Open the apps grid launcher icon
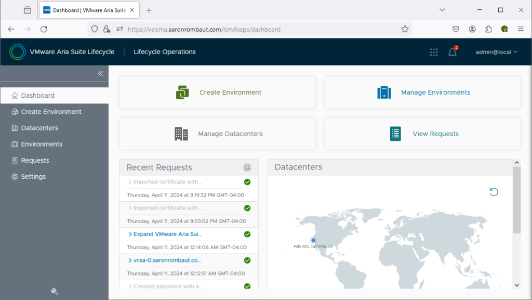 coord(433,52)
